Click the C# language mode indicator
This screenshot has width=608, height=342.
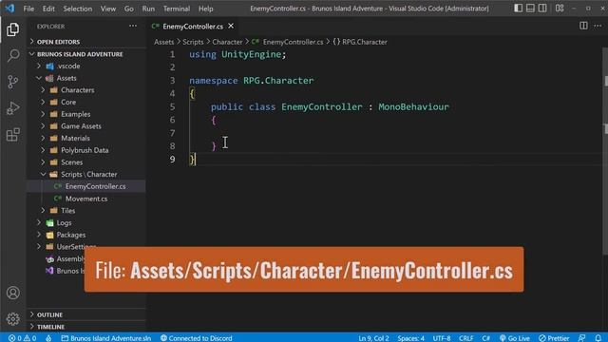coord(485,338)
